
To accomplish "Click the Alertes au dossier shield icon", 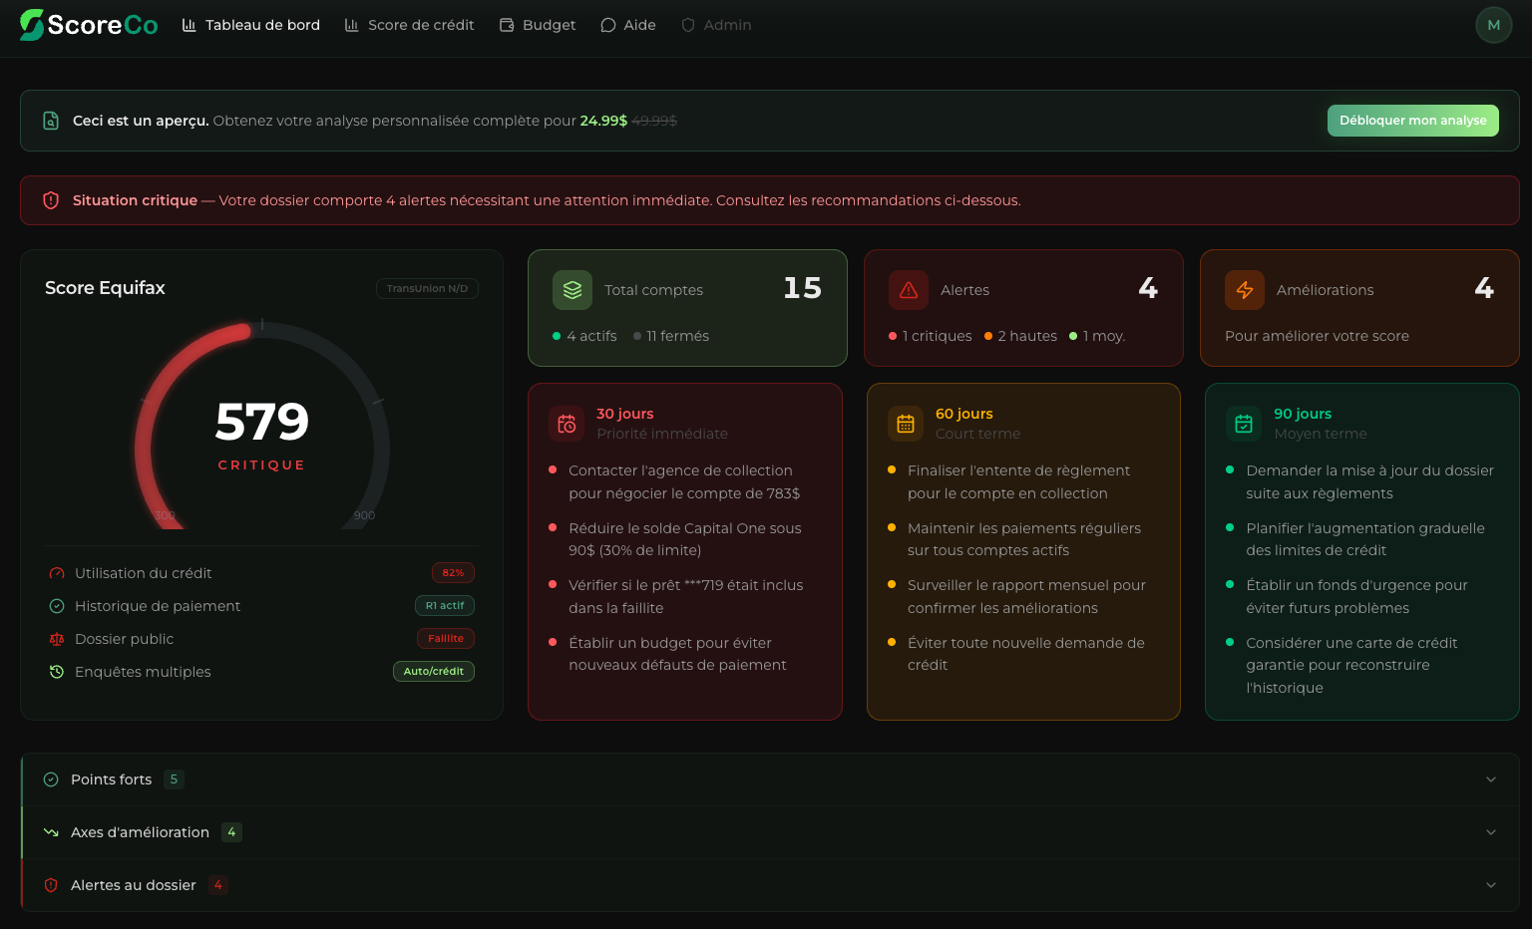I will coord(51,885).
